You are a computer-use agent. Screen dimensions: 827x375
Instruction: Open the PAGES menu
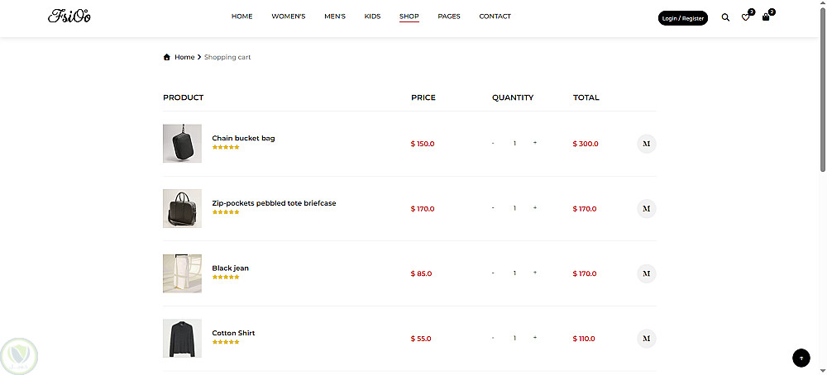[449, 17]
